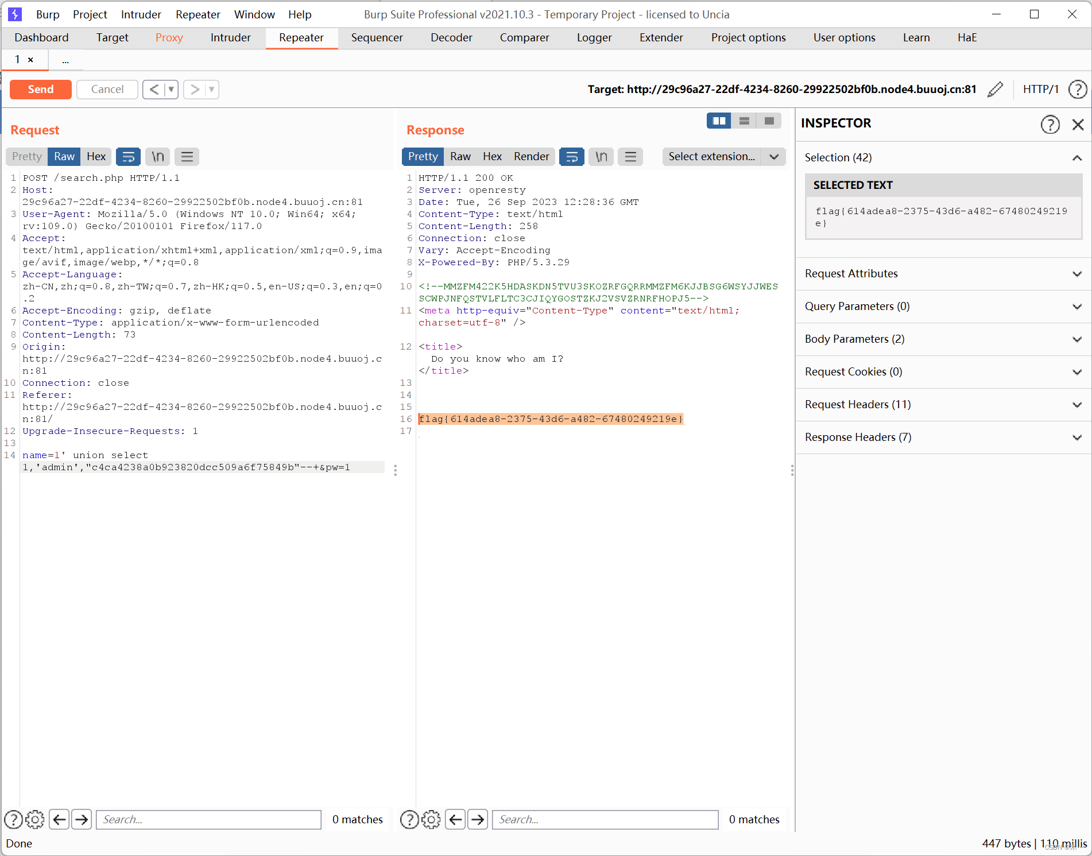Focus the Response search field
The width and height of the screenshot is (1092, 856).
click(605, 820)
